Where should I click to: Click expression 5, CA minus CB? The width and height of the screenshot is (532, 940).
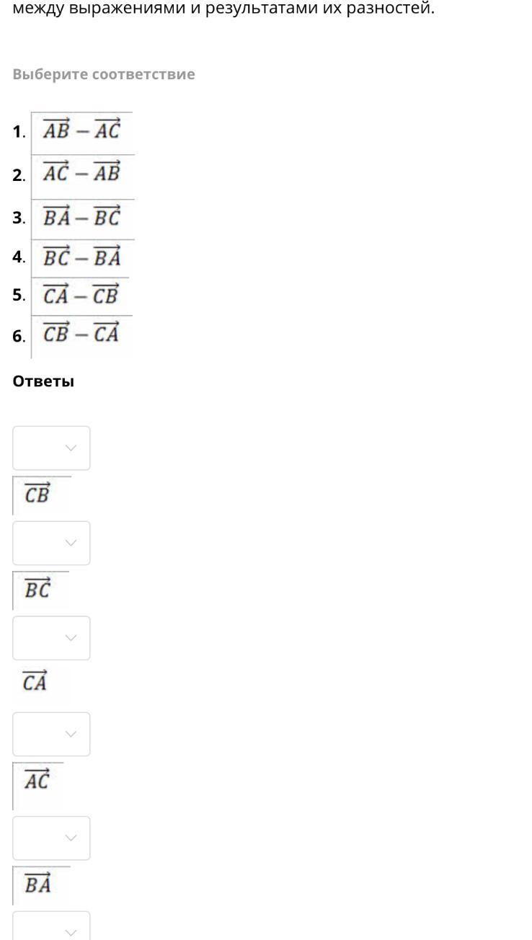(x=80, y=296)
